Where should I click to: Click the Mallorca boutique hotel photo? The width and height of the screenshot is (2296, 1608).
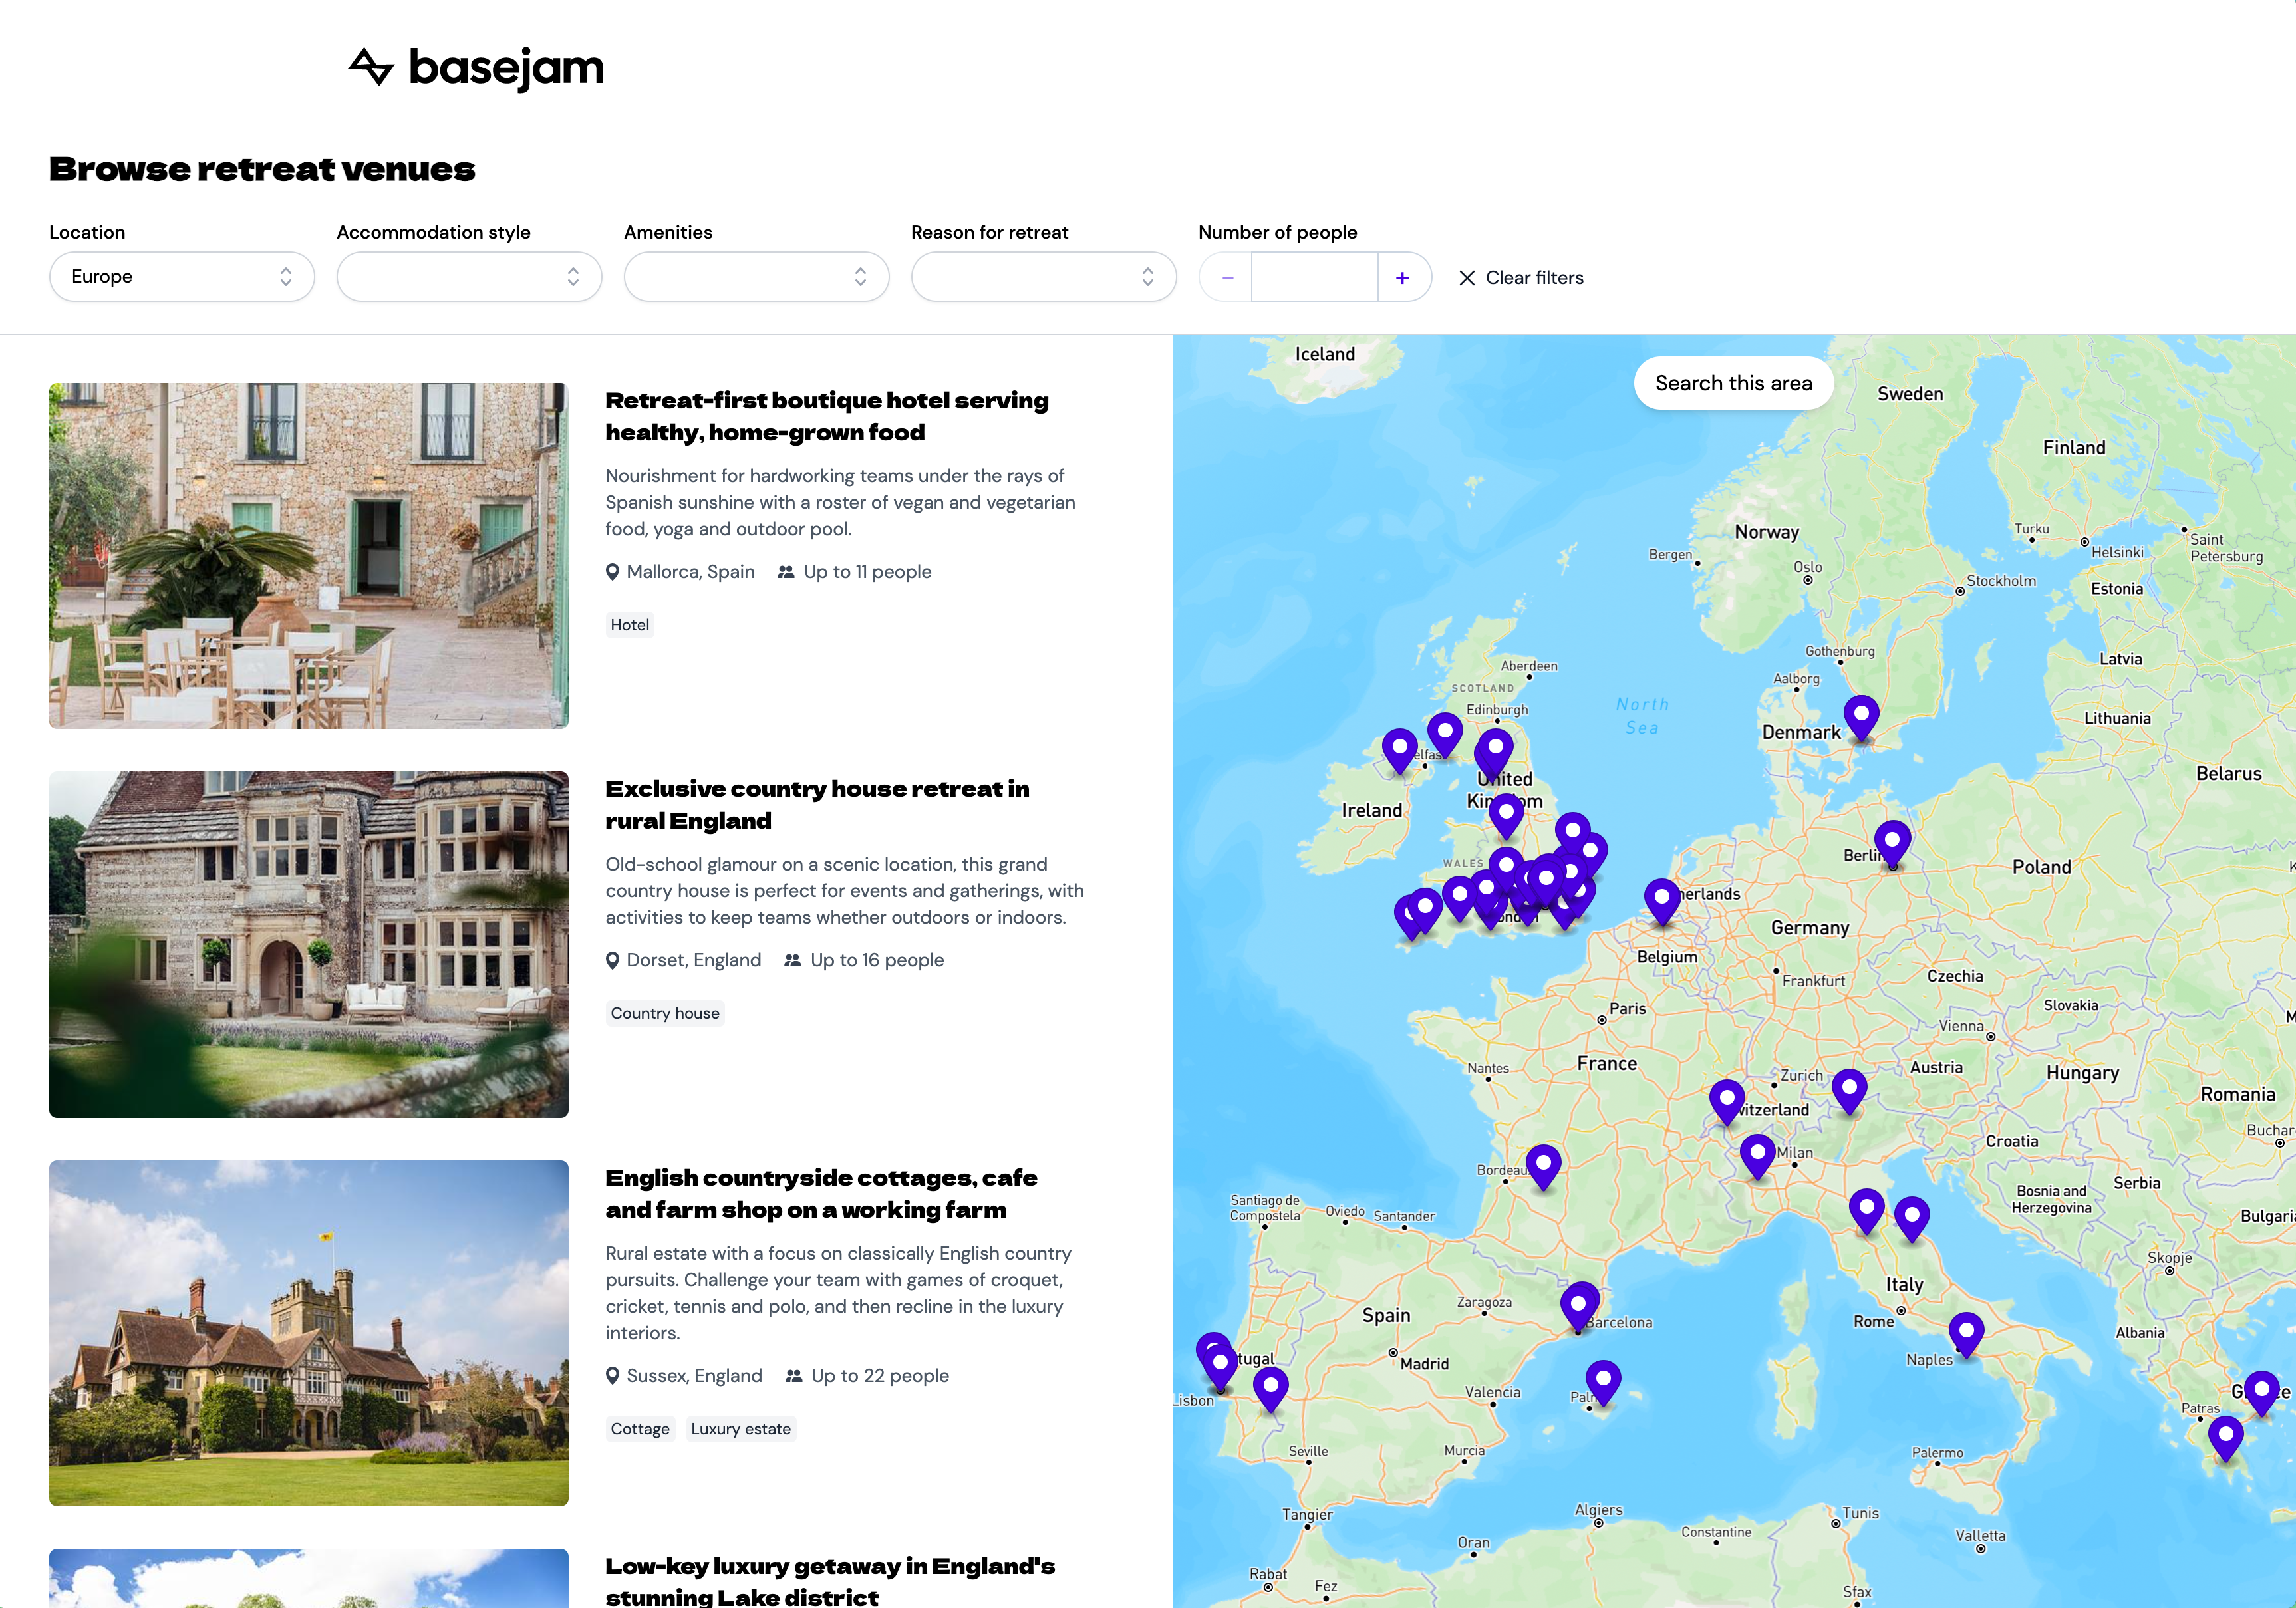309,555
